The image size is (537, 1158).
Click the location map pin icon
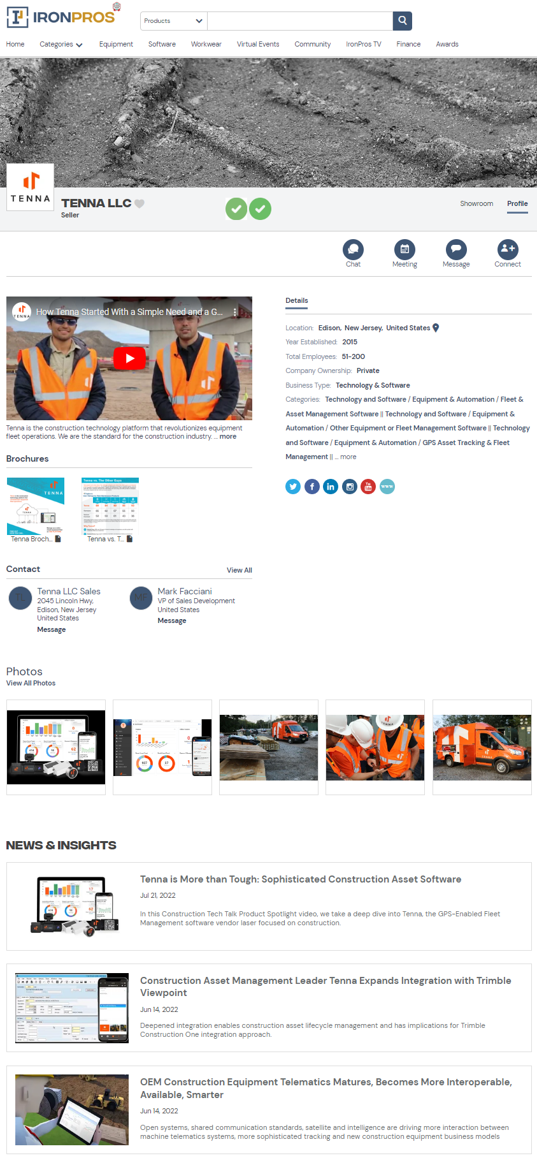point(436,328)
